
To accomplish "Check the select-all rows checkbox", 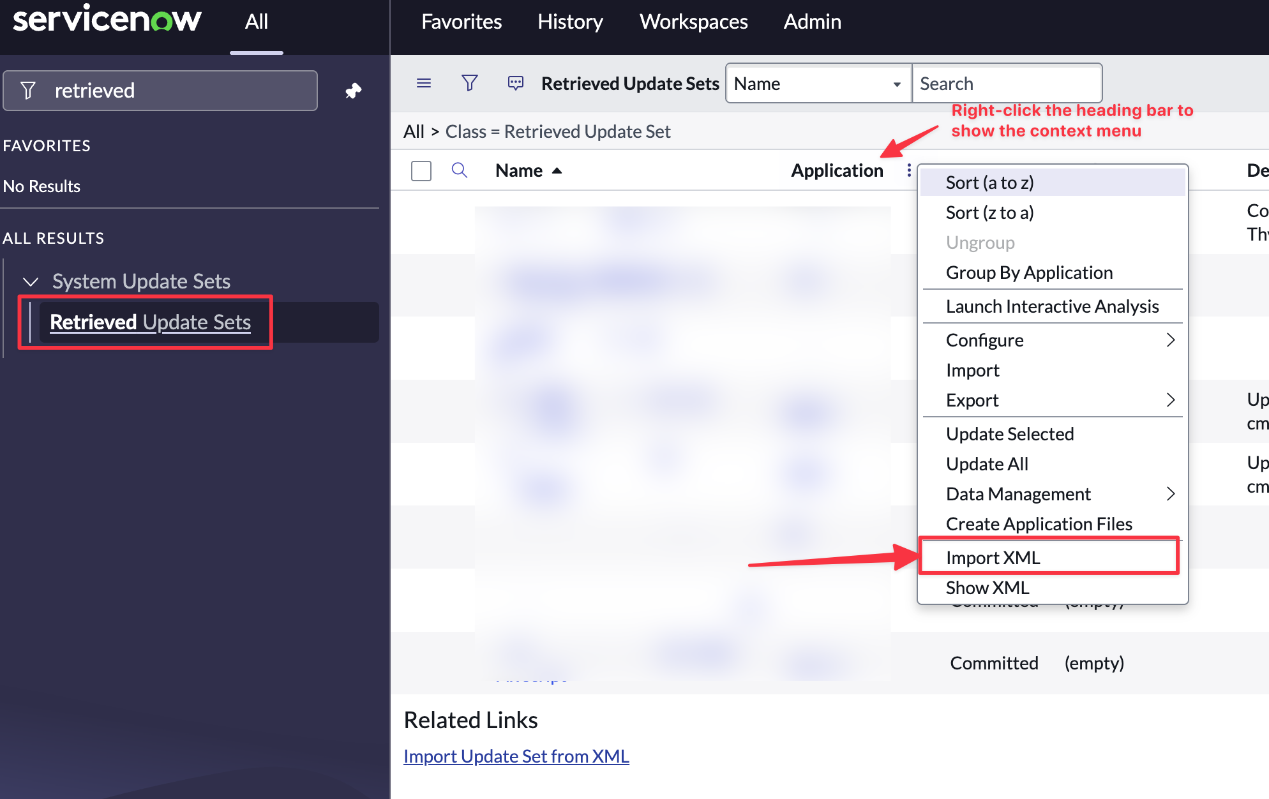I will [x=421, y=170].
